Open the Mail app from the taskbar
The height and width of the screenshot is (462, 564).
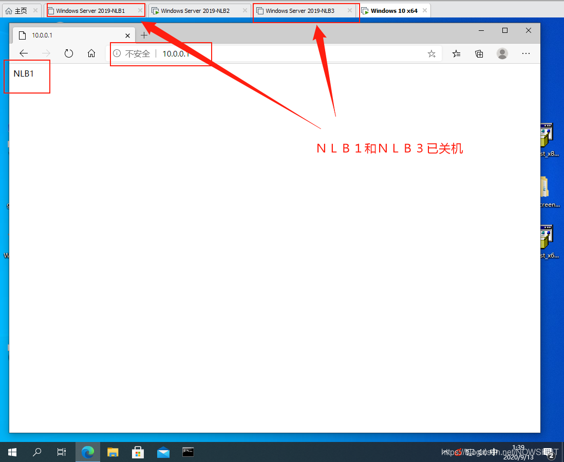coord(163,452)
